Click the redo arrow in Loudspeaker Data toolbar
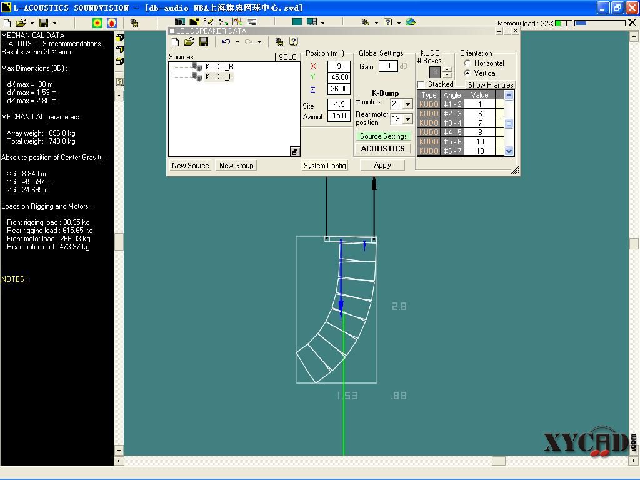This screenshot has height=480, width=640. click(x=249, y=42)
